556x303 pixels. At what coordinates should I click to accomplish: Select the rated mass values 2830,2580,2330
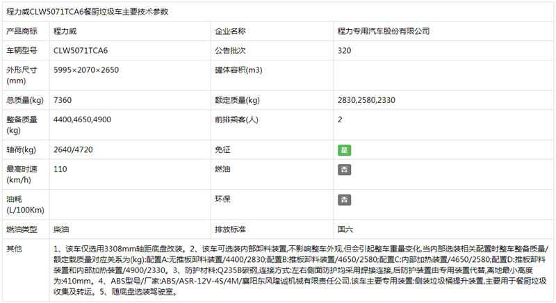366,100
